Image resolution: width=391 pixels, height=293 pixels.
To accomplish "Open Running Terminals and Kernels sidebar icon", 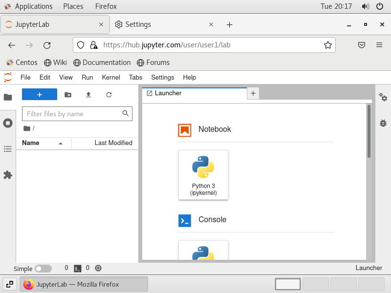I will tap(8, 123).
